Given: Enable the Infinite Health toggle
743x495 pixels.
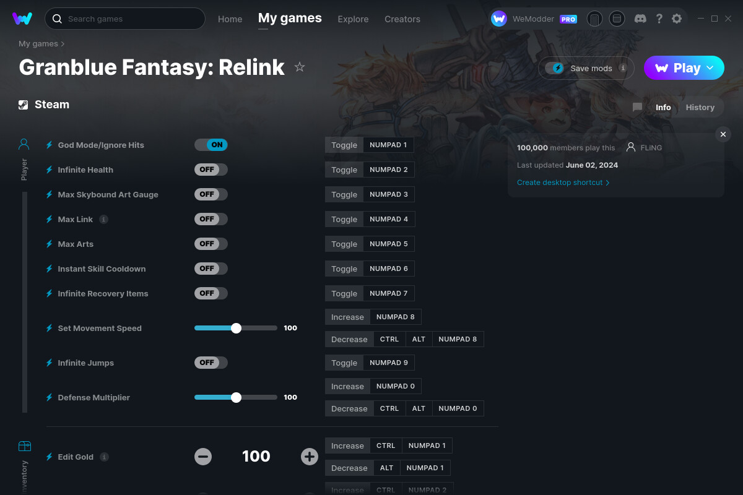Looking at the screenshot, I should [x=211, y=169].
